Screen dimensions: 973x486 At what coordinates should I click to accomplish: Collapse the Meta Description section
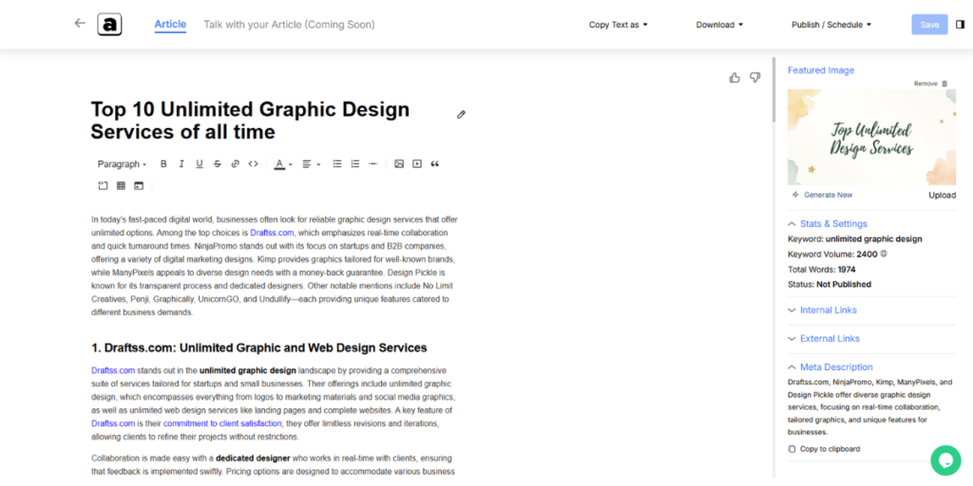(x=830, y=367)
